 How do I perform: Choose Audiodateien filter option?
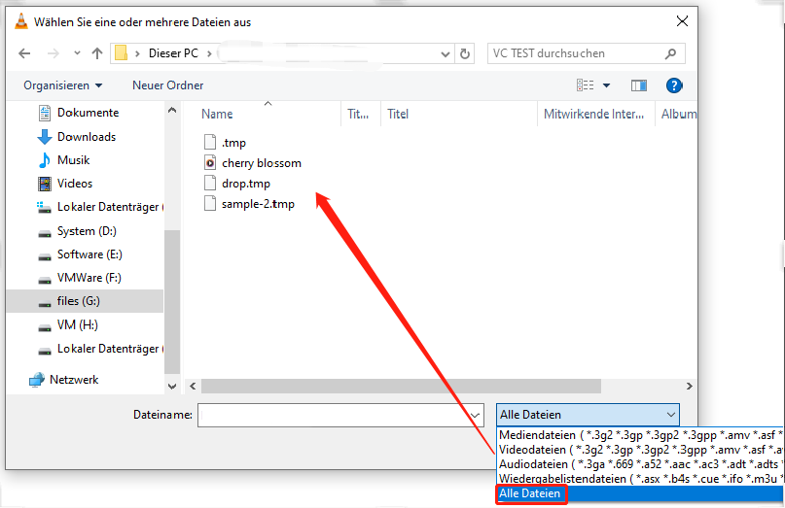[640, 464]
